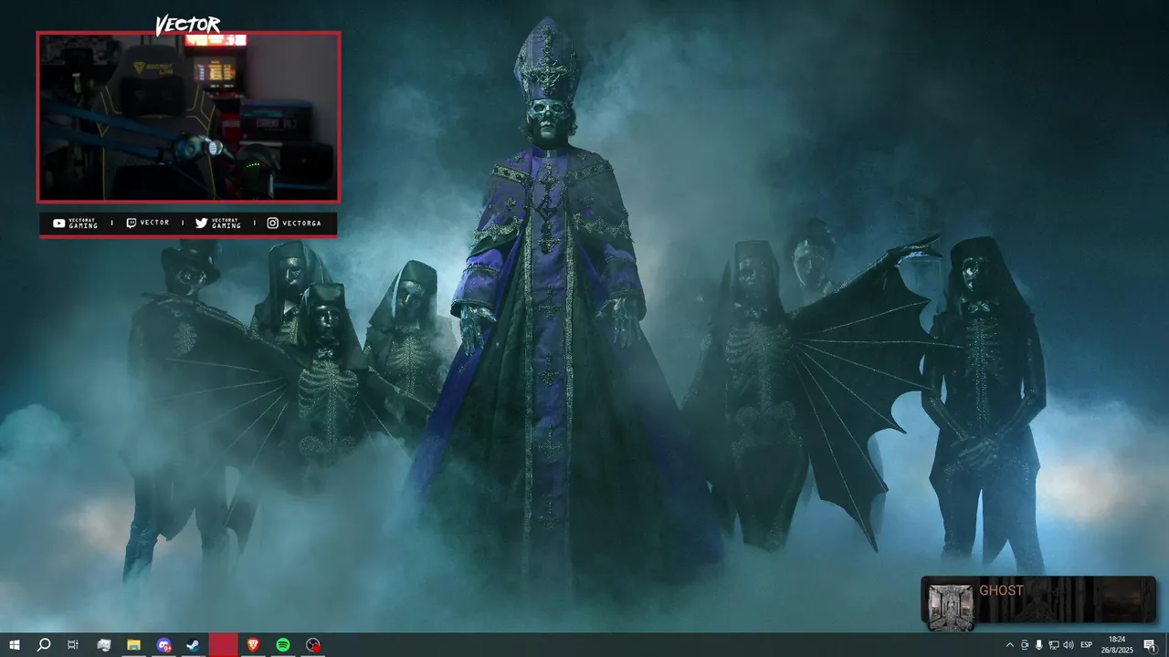Open network status tray icon
This screenshot has width=1169, height=657.
tap(1053, 644)
